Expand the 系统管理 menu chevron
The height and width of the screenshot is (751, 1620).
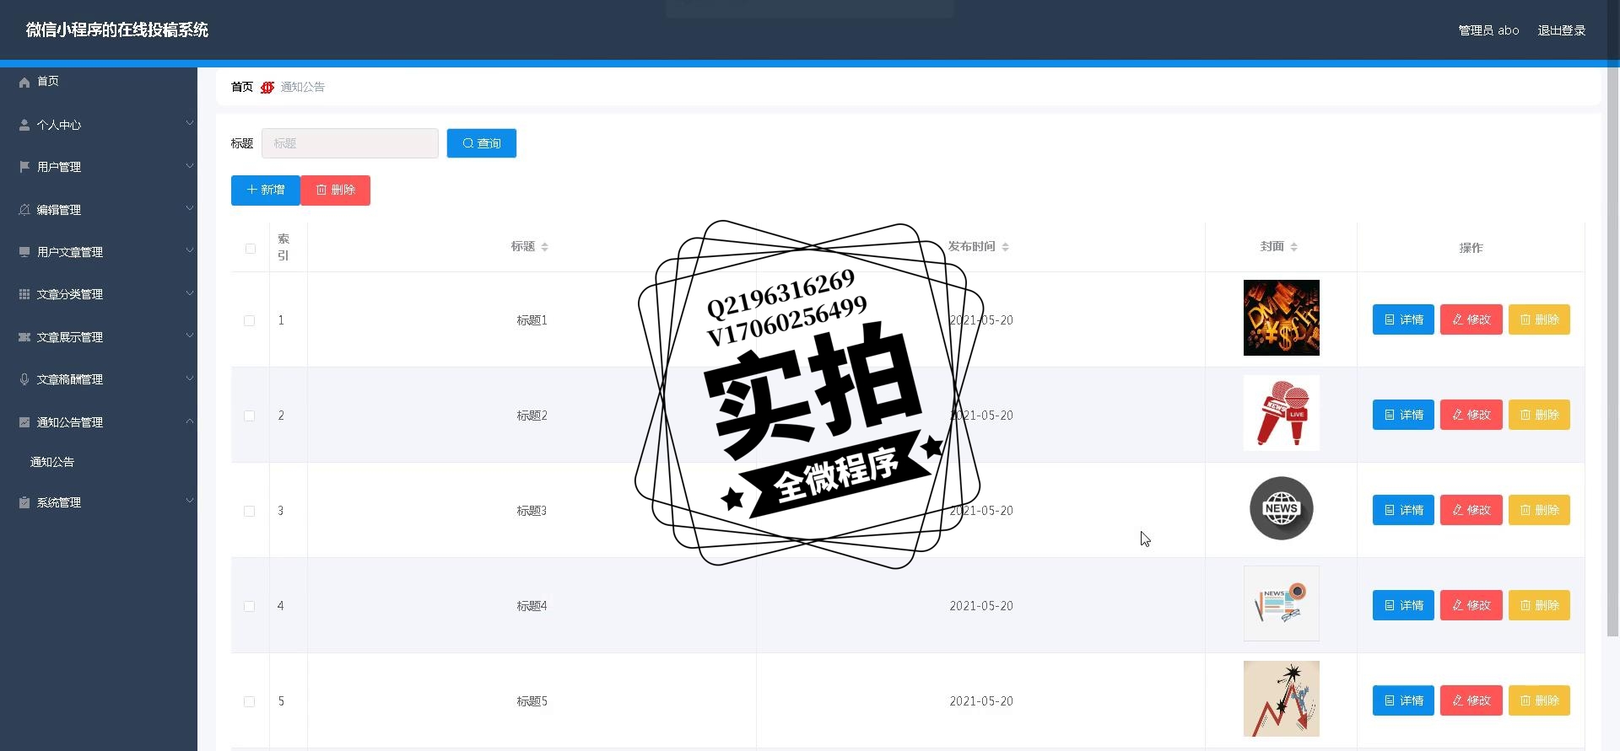190,501
